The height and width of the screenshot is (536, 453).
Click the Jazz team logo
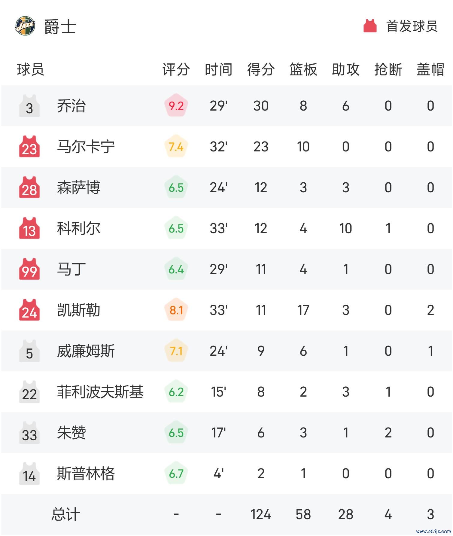coord(25,26)
